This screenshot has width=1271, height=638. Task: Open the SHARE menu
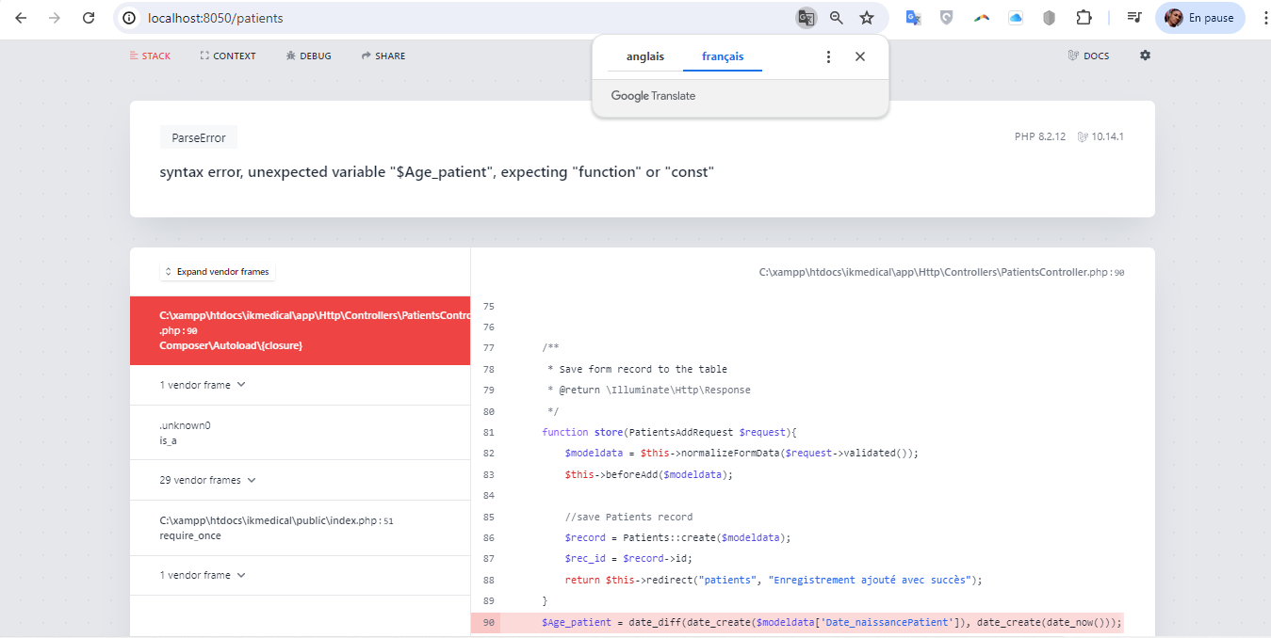pyautogui.click(x=383, y=56)
